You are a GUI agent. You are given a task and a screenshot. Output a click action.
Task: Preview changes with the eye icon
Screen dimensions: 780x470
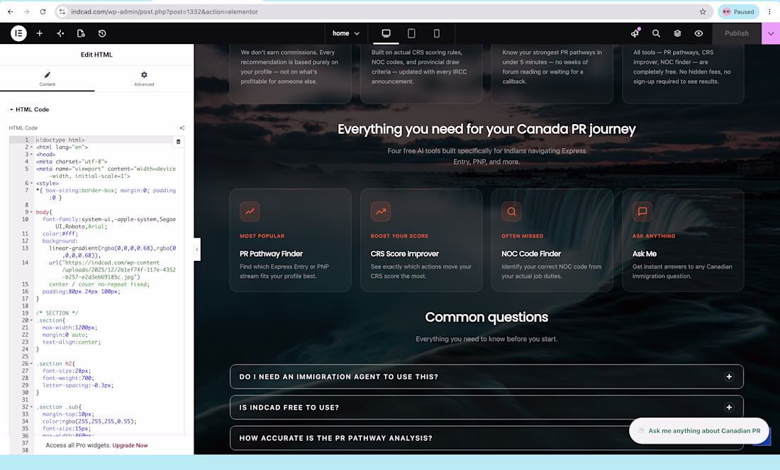pyautogui.click(x=698, y=33)
